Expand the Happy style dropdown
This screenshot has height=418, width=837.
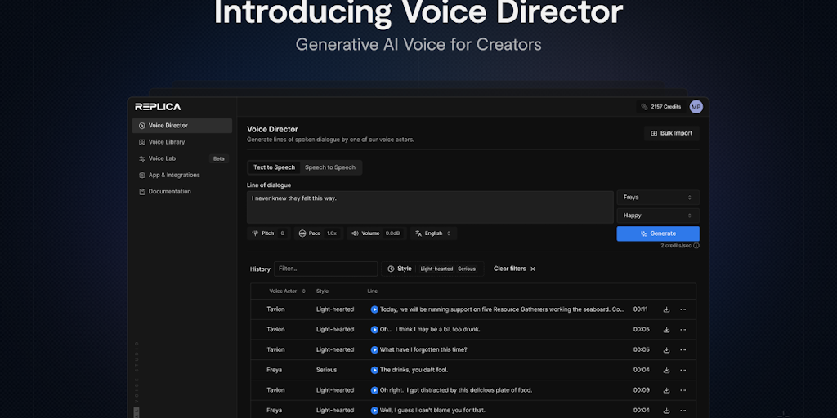point(657,216)
